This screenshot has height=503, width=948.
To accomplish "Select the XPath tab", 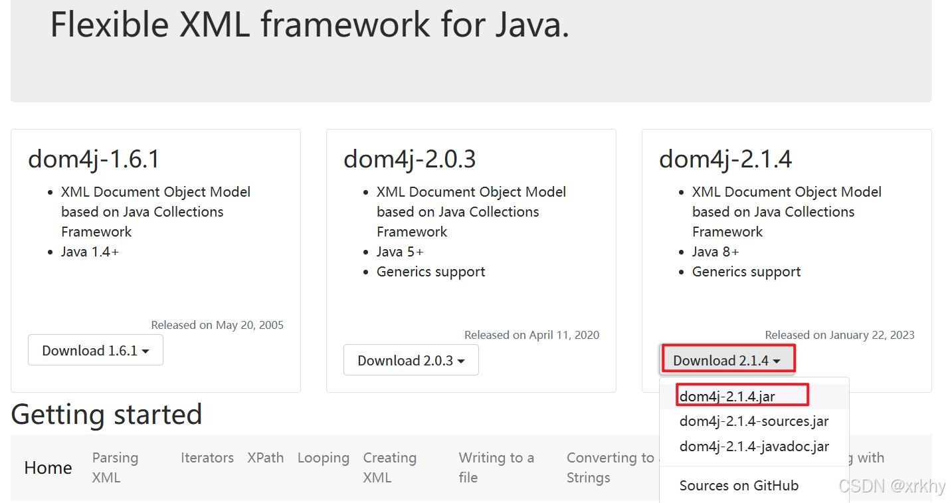I will coord(266,458).
